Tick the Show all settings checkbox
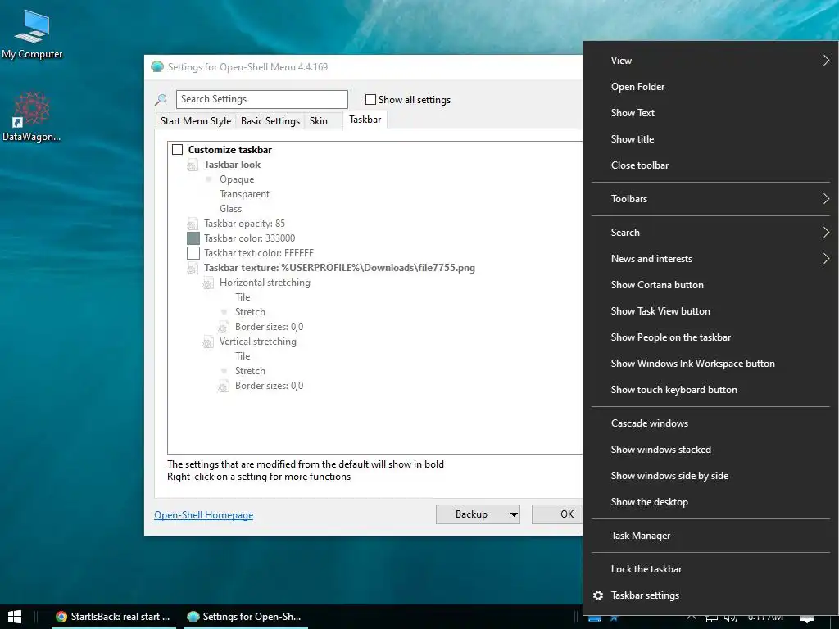The width and height of the screenshot is (839, 629). pyautogui.click(x=370, y=99)
